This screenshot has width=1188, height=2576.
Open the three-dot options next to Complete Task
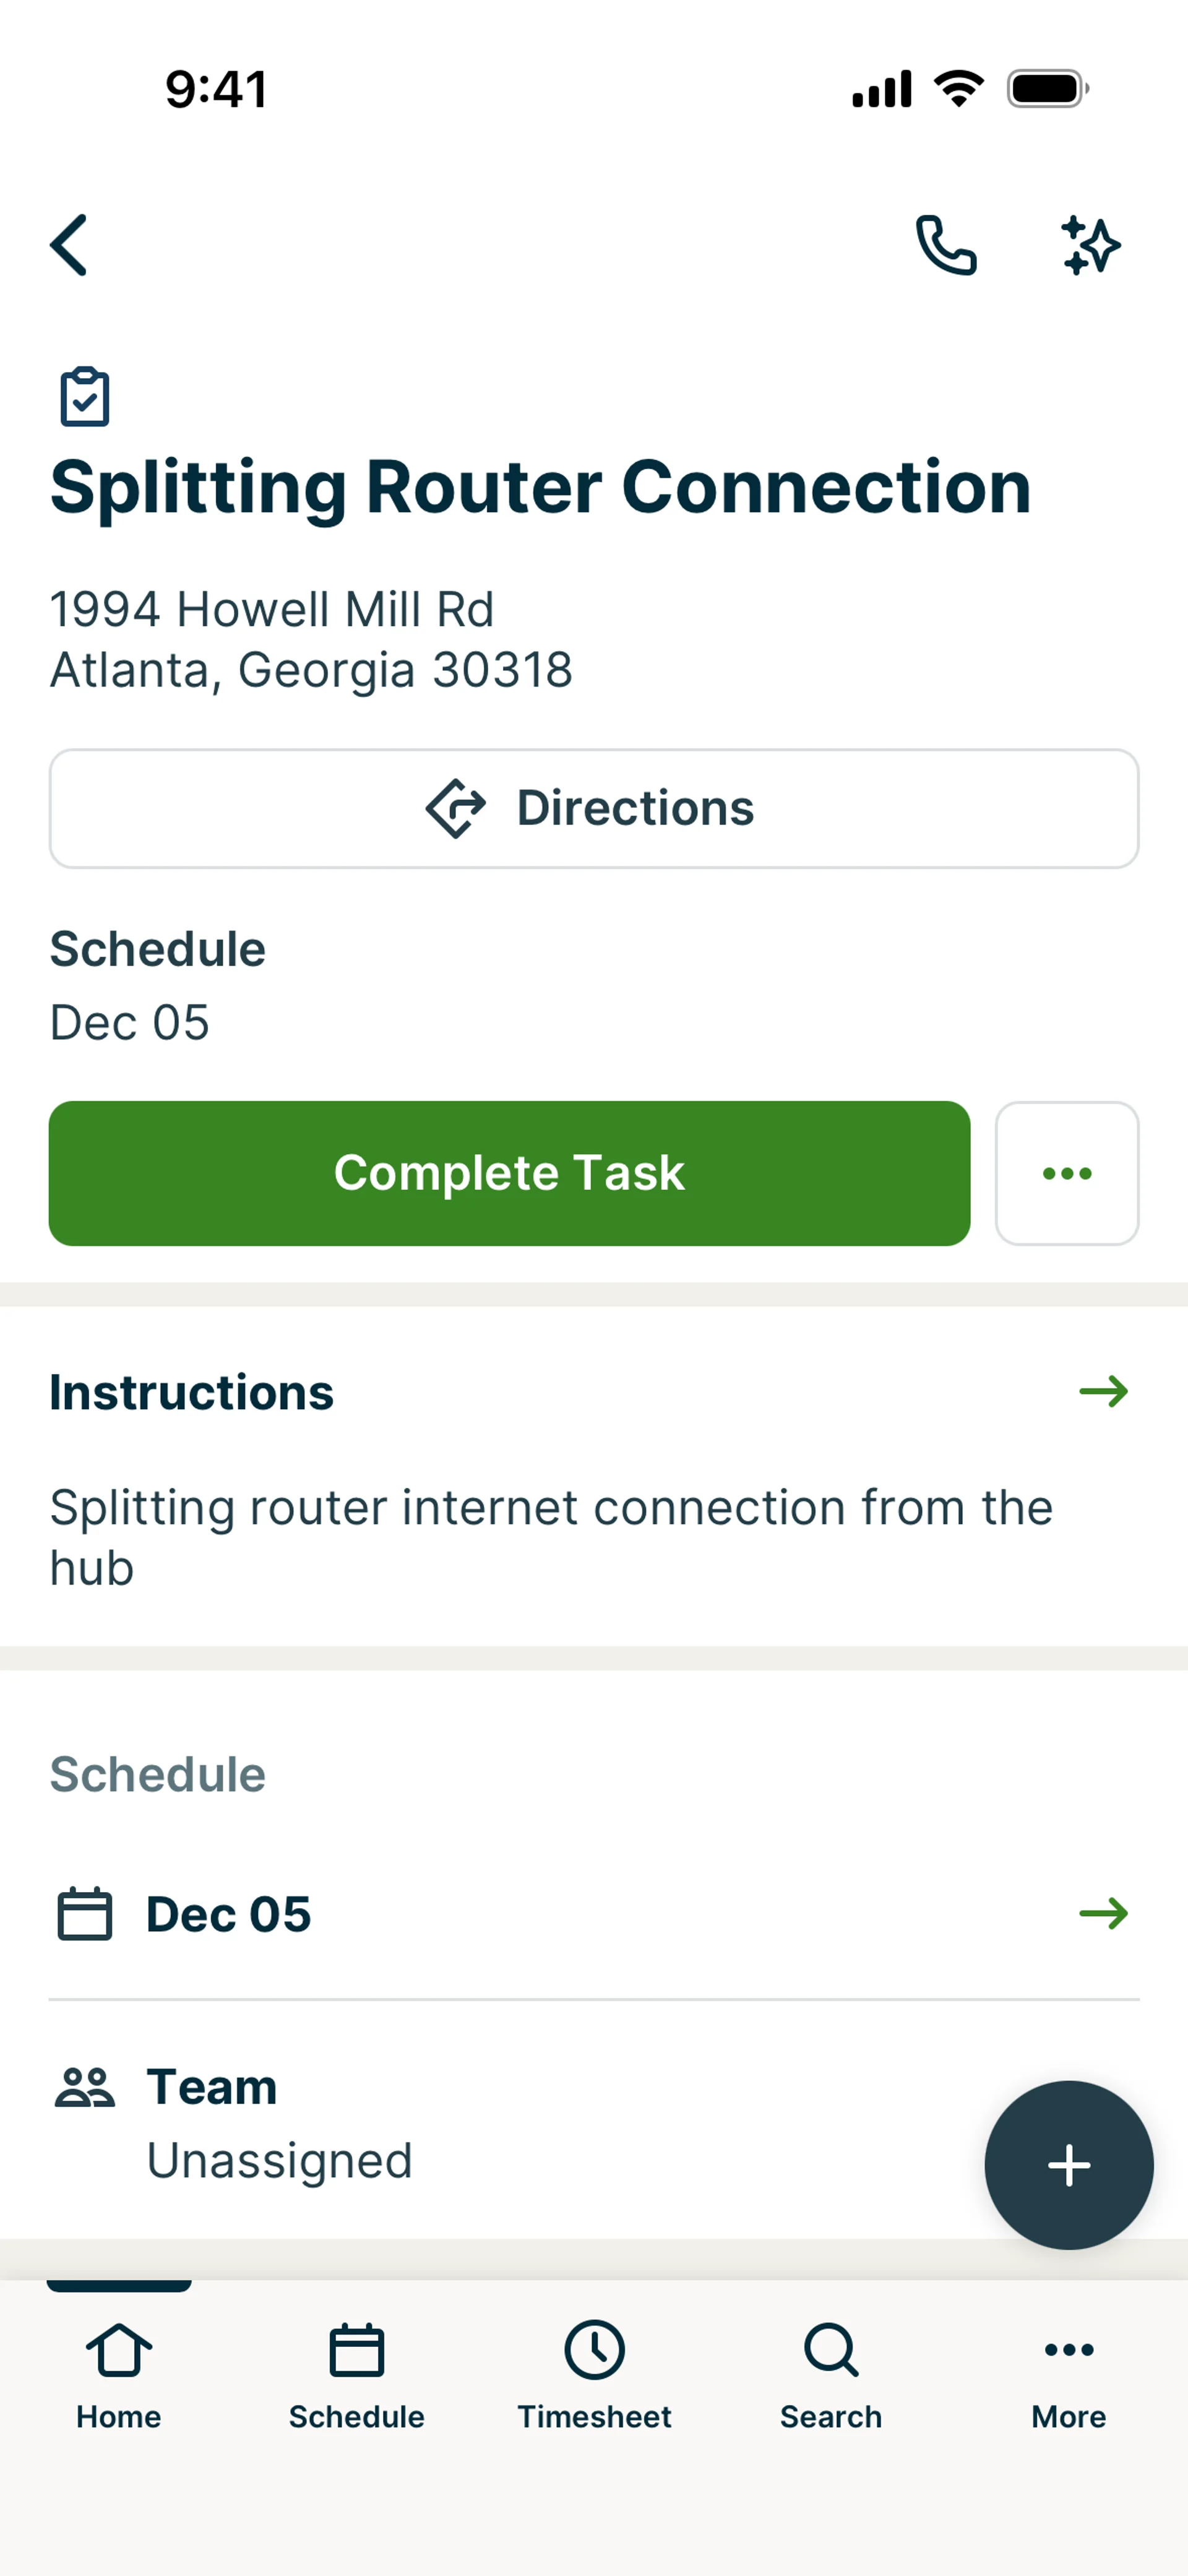pyautogui.click(x=1066, y=1173)
